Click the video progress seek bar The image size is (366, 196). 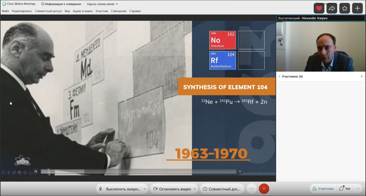138,171
